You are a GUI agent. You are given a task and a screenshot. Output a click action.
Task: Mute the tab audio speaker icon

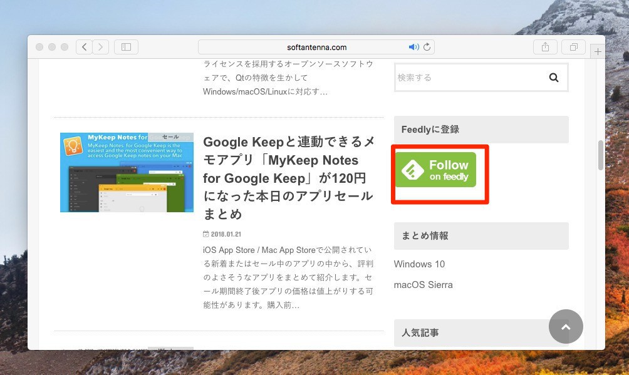tap(413, 47)
